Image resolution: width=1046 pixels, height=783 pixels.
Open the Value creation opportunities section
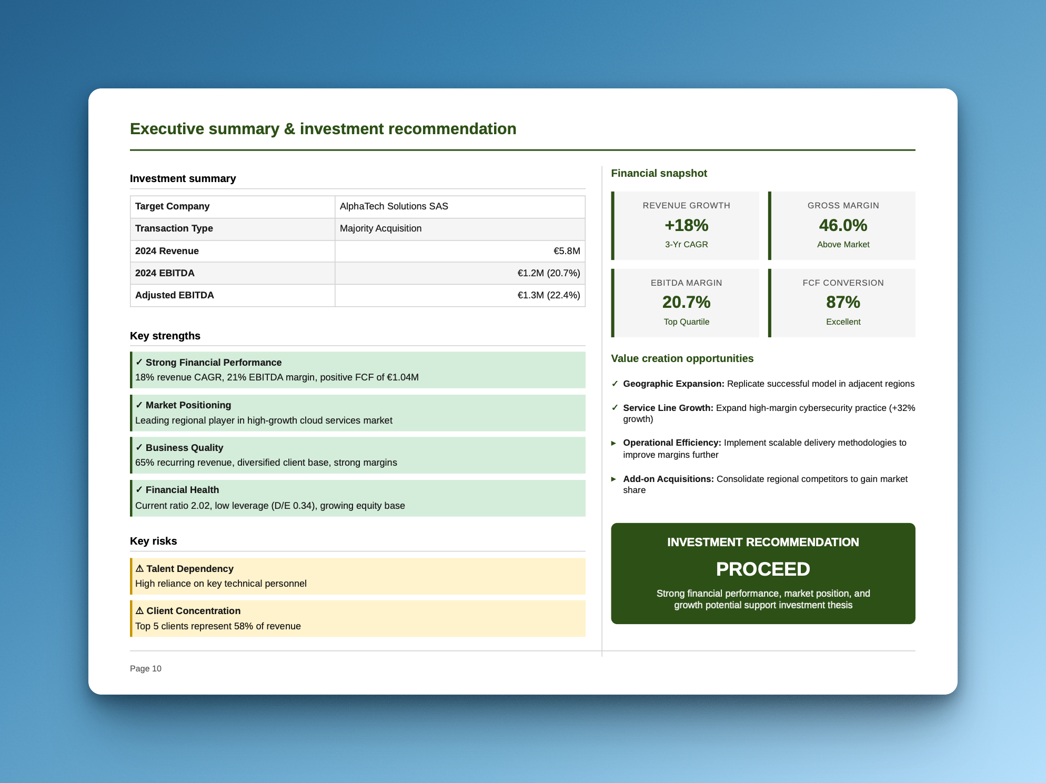[x=682, y=358]
